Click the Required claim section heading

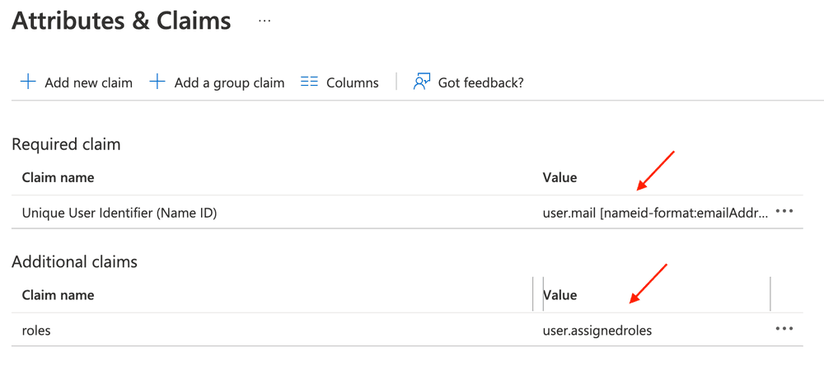66,144
